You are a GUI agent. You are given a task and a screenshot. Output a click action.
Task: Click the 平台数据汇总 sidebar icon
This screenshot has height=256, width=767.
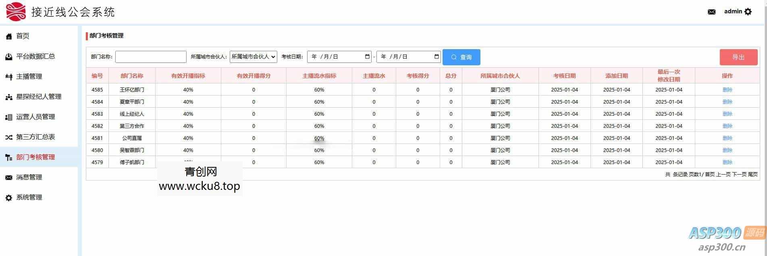[x=9, y=56]
